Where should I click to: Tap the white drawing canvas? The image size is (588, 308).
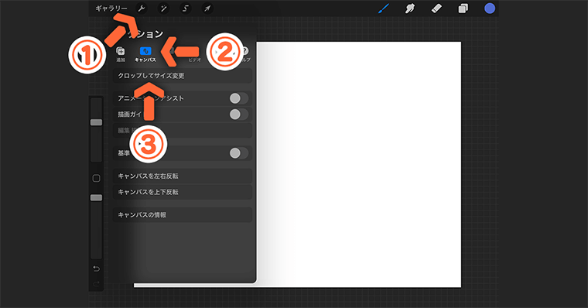coord(358,164)
